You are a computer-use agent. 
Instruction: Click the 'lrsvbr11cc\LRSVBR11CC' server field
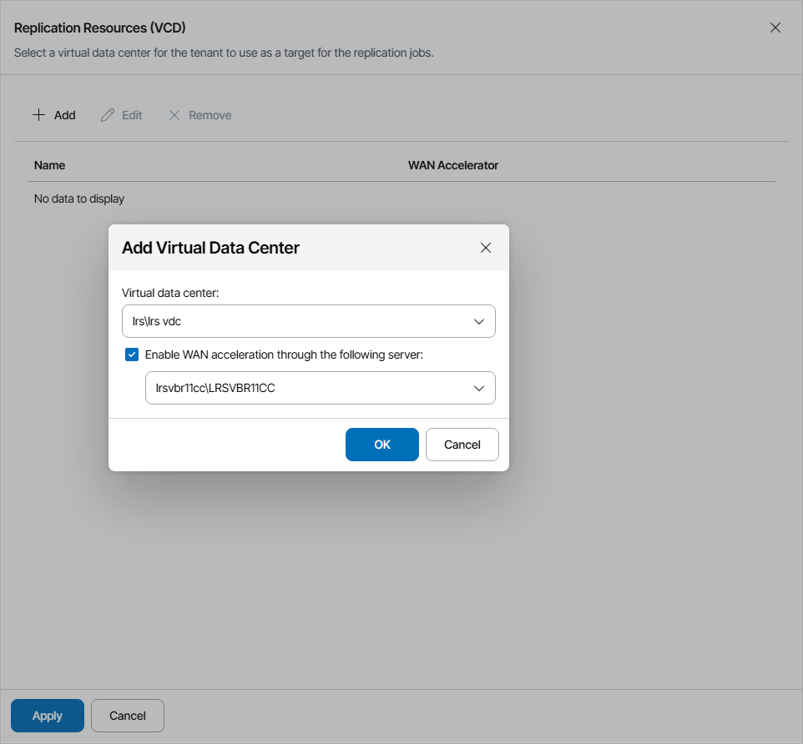[x=300, y=388]
